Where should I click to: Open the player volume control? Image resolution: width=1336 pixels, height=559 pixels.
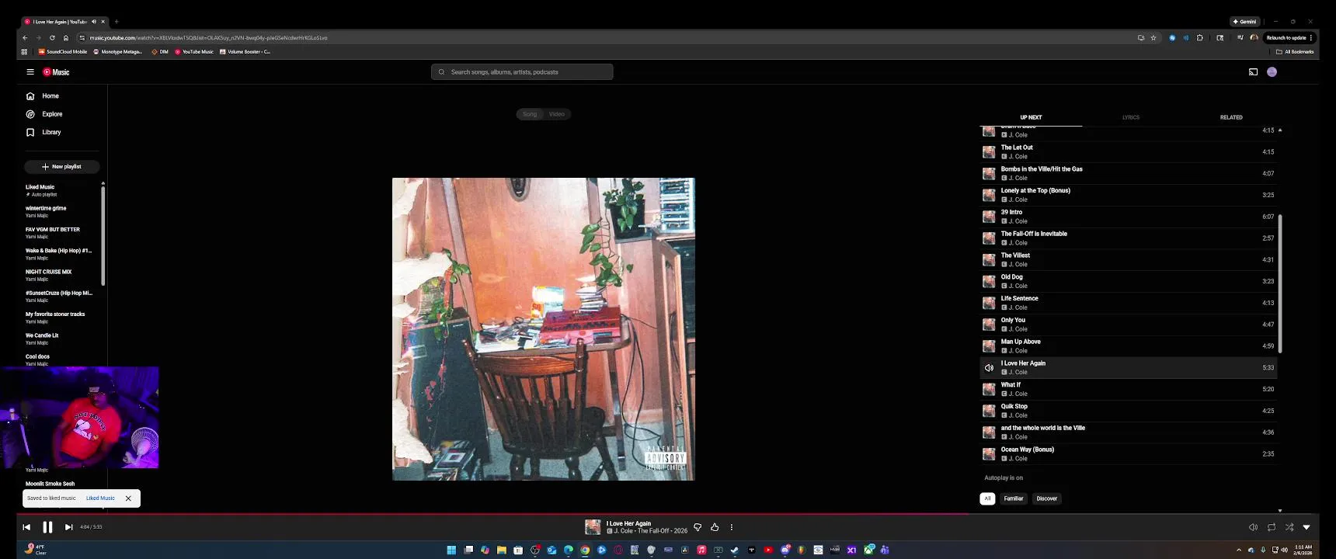[1253, 527]
